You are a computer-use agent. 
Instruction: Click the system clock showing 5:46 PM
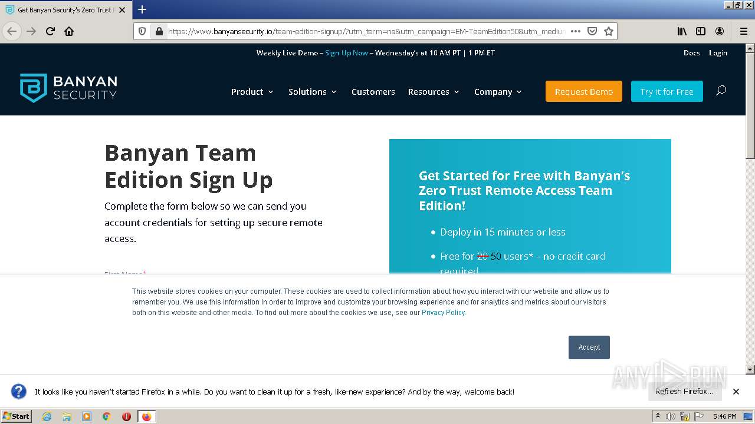tap(724, 416)
